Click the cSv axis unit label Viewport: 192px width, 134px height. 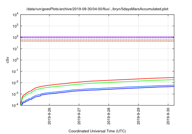coord(7,60)
